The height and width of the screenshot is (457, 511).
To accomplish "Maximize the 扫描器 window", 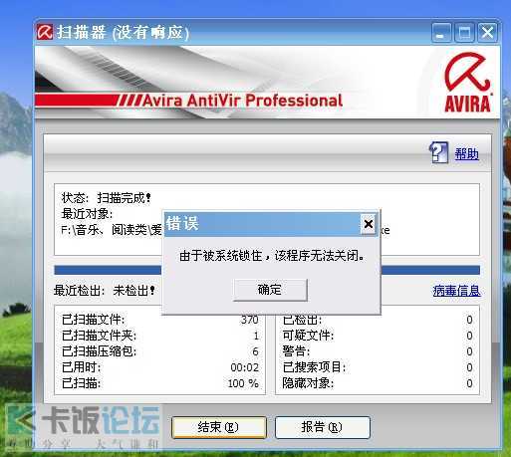I will [464, 33].
